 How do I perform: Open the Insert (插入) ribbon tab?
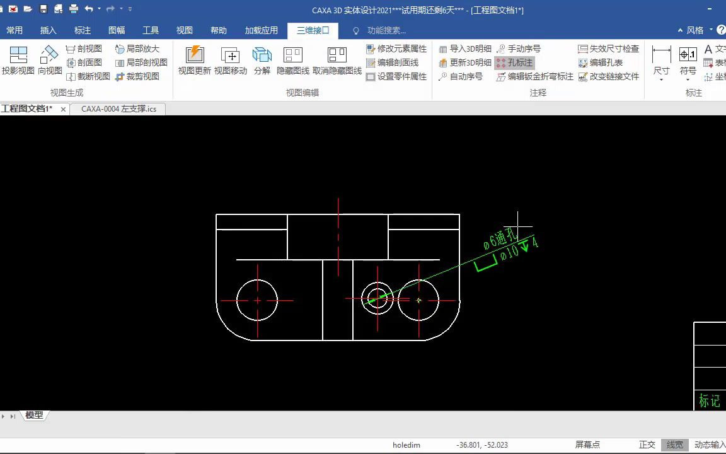pos(48,30)
